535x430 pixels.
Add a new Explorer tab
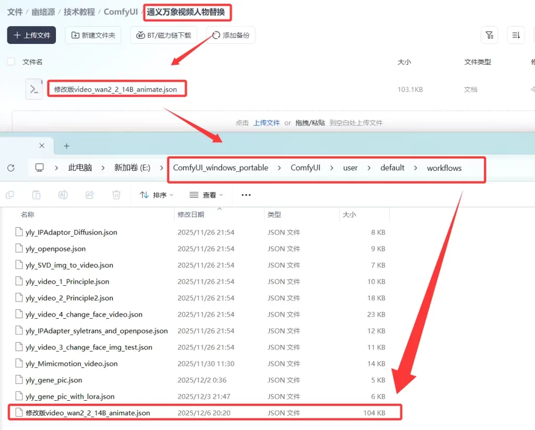pyautogui.click(x=66, y=146)
